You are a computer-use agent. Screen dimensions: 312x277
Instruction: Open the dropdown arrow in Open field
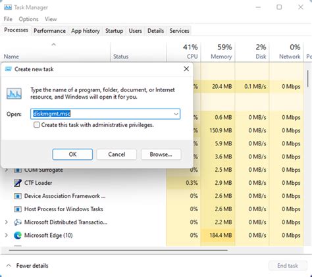click(176, 114)
